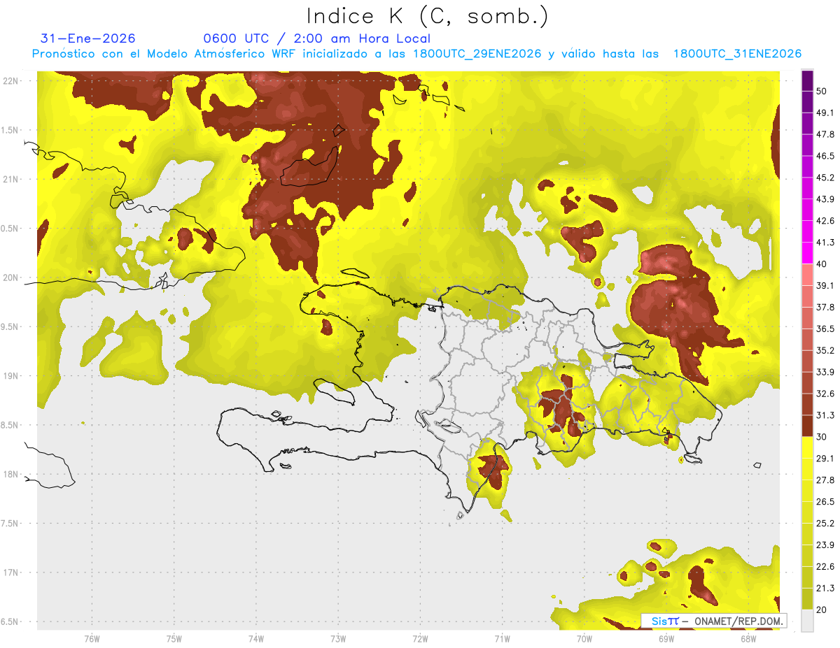Click the '42.6' color scale value

(x=825, y=221)
